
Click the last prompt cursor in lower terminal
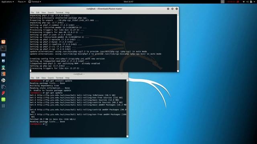(x=46, y=124)
